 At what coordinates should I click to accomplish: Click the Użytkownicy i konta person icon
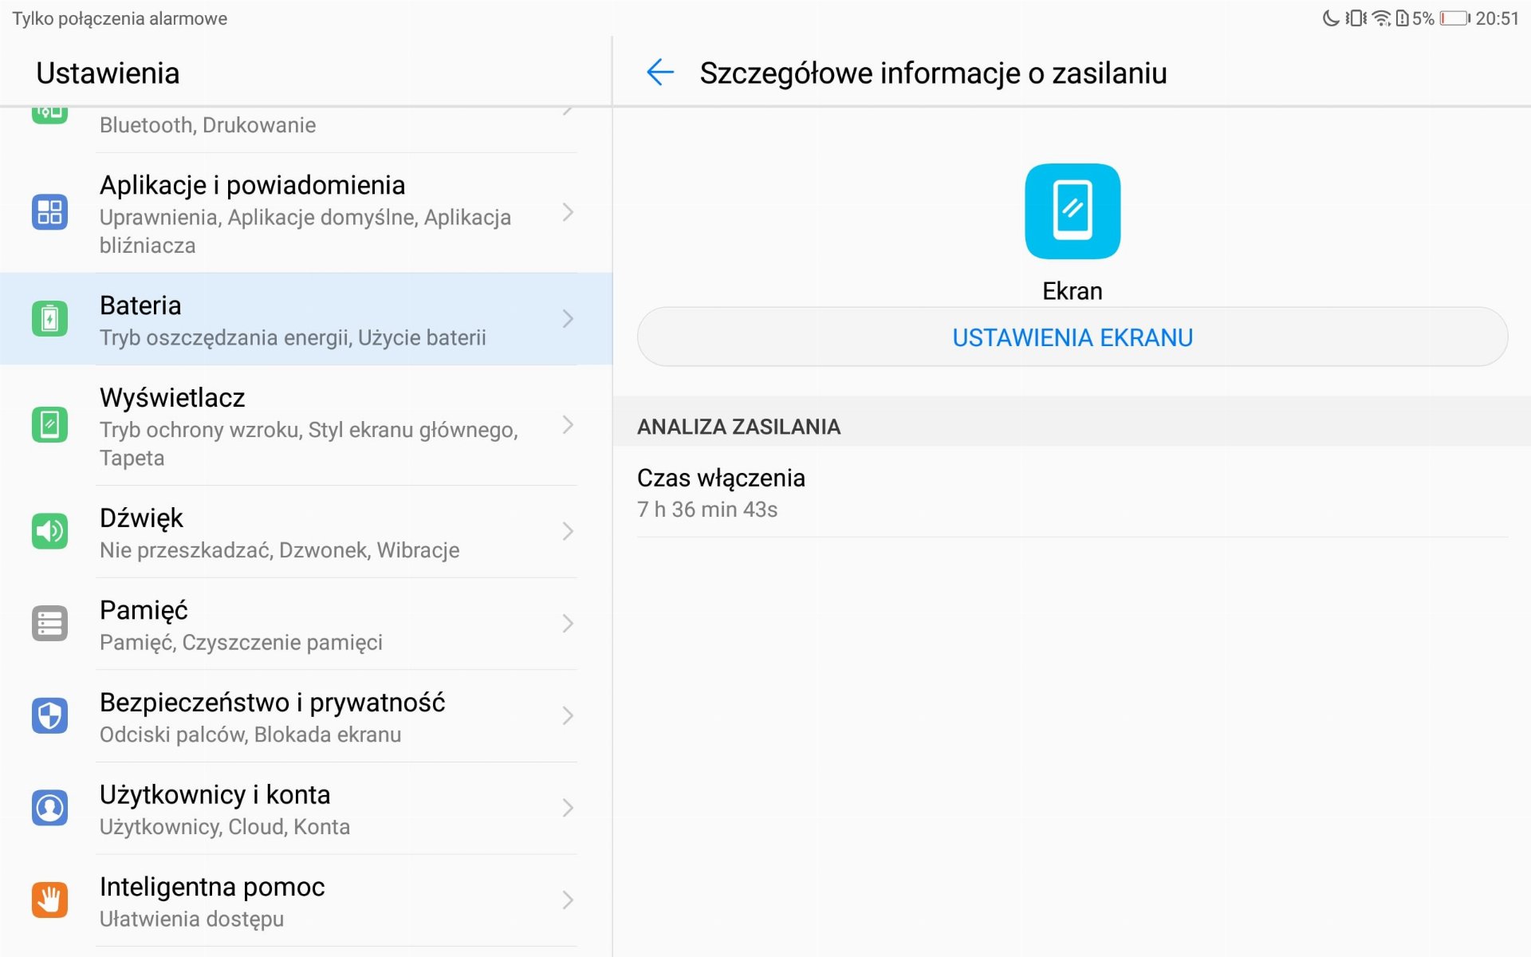click(x=49, y=808)
